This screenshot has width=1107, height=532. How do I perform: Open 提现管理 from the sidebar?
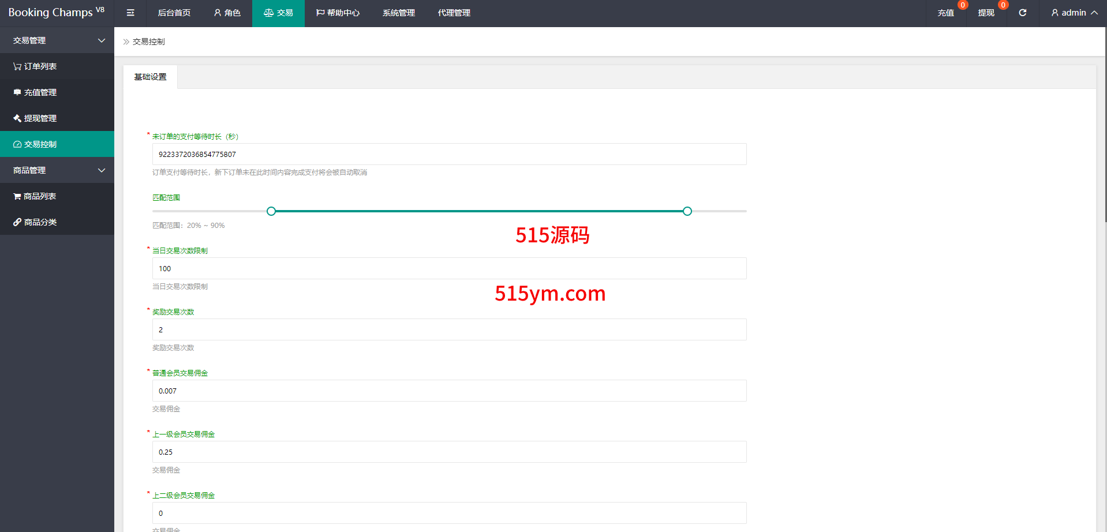click(40, 118)
